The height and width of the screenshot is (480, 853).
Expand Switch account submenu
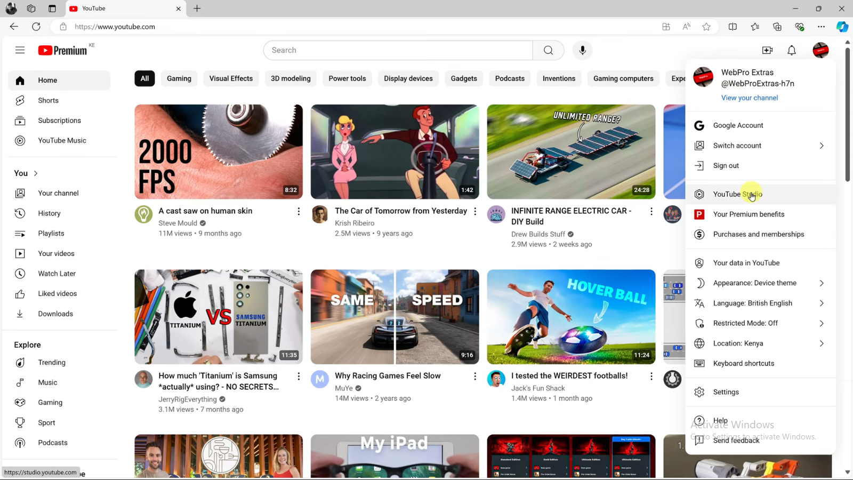pos(760,146)
